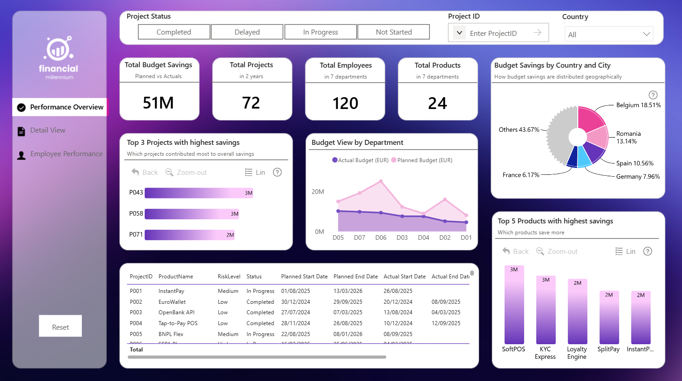The height and width of the screenshot is (381, 682).
Task: Toggle the Actual Budget (EUR) legend entry
Action: click(x=360, y=160)
